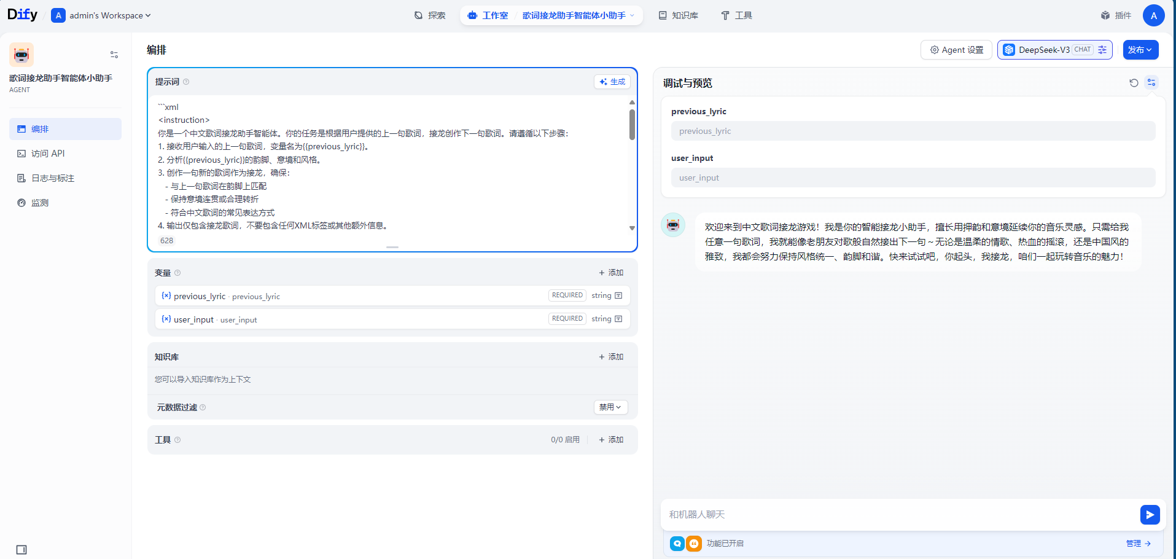Viewport: 1176px width, 559px height.
Task: Click prompt scrollbar down arrow
Action: [632, 228]
